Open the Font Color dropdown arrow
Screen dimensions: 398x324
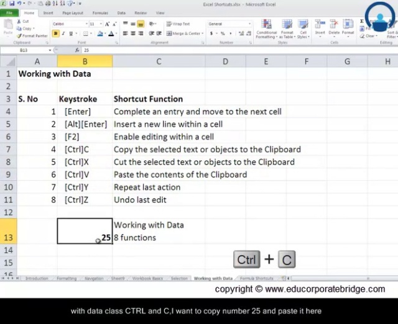pyautogui.click(x=116, y=34)
